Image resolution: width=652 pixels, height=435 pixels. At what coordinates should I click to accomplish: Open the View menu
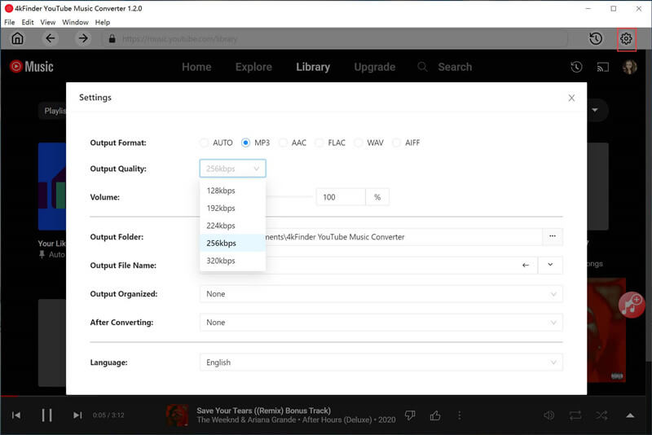48,22
